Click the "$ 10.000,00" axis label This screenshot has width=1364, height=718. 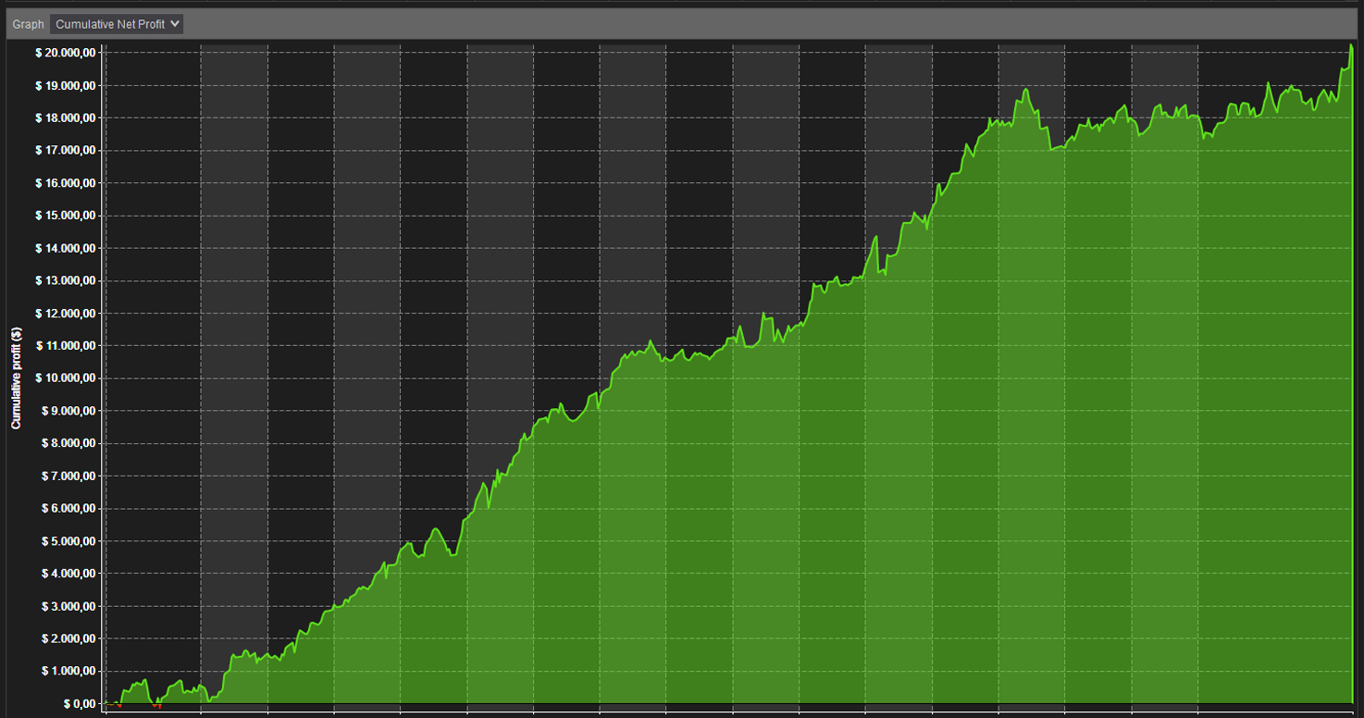[x=66, y=378]
